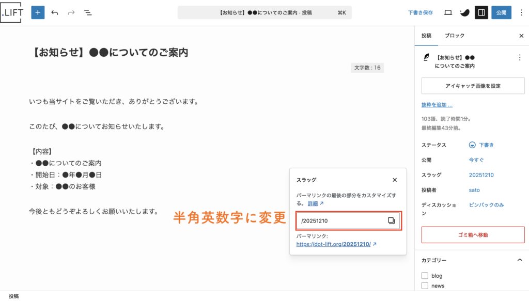Screen dimensions: 529x301
Task: Open the post actions three-dot menu
Action: coord(519,58)
